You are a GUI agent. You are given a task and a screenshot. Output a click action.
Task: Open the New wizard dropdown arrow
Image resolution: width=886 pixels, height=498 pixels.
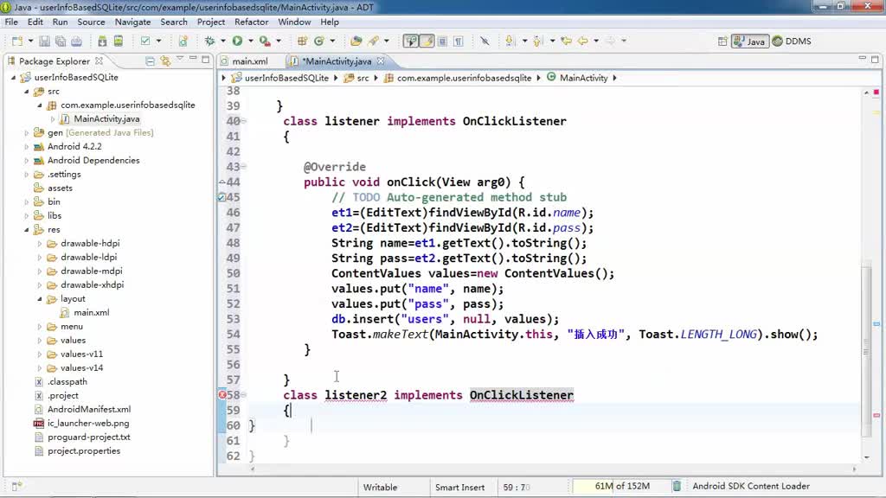[x=30, y=41]
